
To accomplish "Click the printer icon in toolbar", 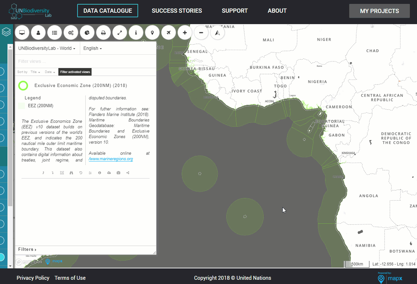I will pyautogui.click(x=103, y=33).
